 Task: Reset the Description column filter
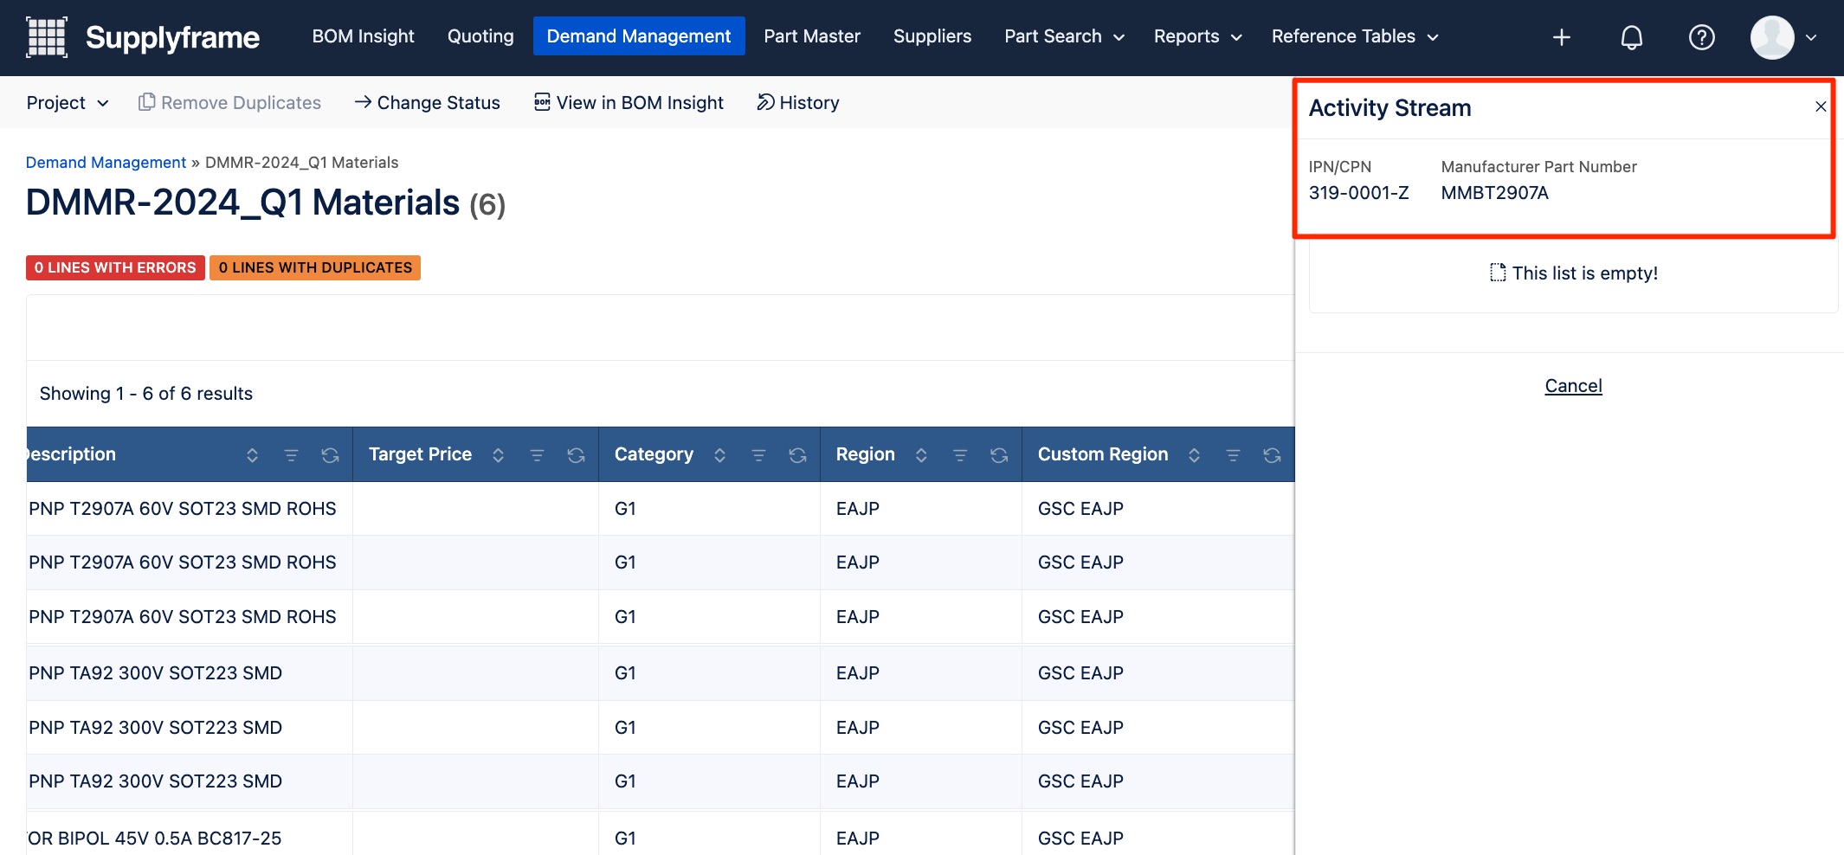[x=330, y=455]
